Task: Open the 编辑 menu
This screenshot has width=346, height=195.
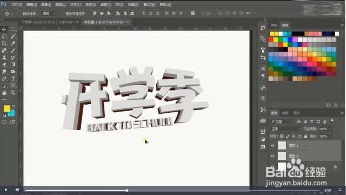Action: [31, 4]
